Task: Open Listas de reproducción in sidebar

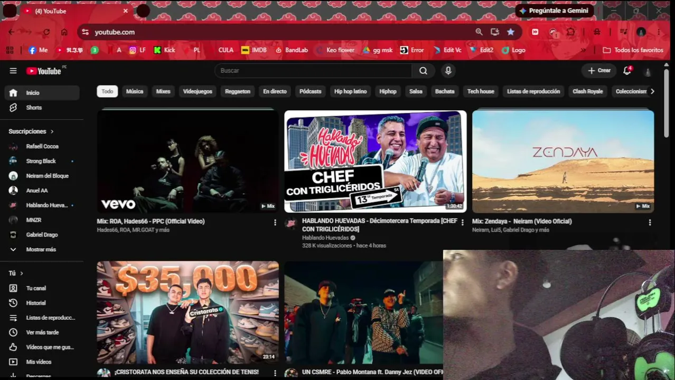Action: coord(42,318)
